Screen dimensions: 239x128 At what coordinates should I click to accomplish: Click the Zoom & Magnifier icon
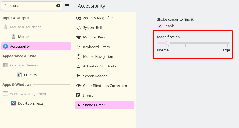(x=79, y=18)
